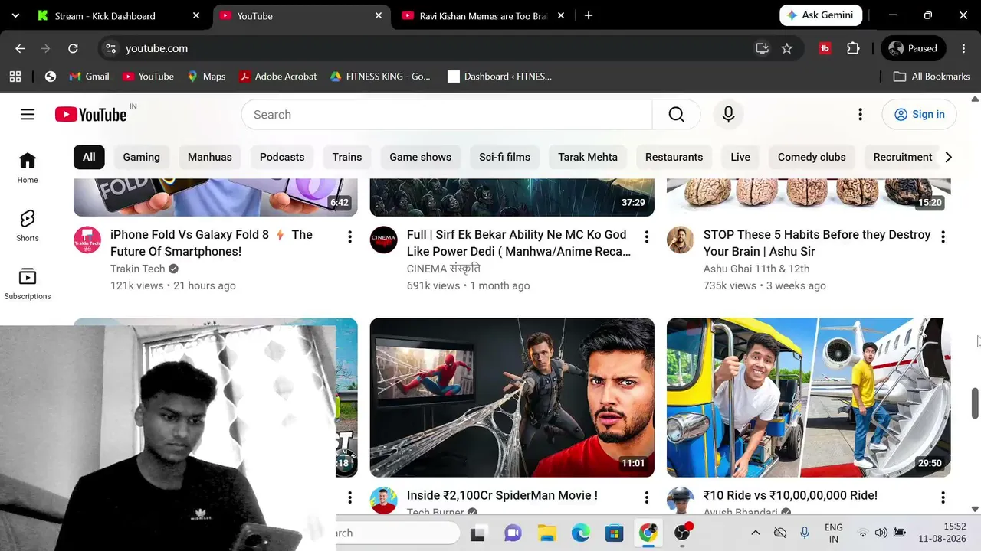The image size is (981, 551).
Task: Open Shorts from the sidebar
Action: (28, 226)
